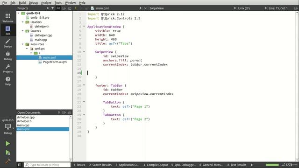
Task: Fold the ApplicationWindow code block
Action: point(84,26)
